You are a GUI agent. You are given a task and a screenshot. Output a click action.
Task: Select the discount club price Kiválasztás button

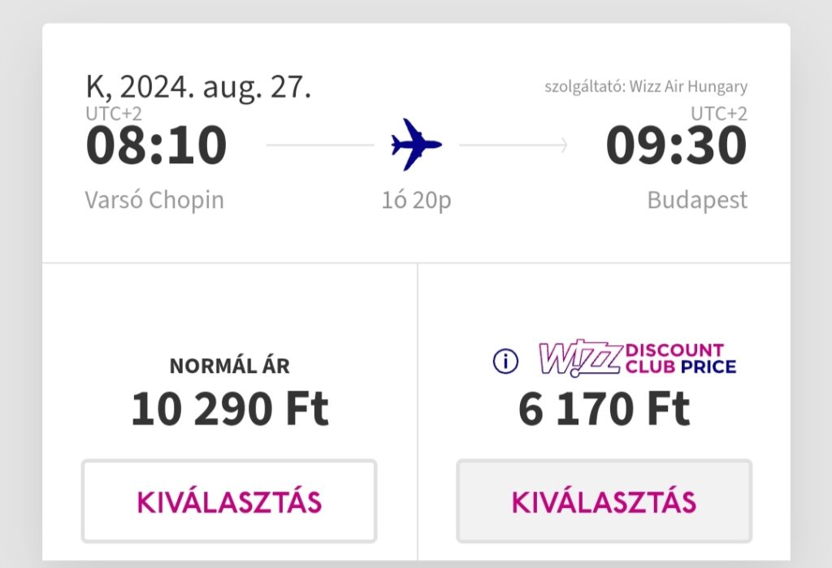click(604, 501)
